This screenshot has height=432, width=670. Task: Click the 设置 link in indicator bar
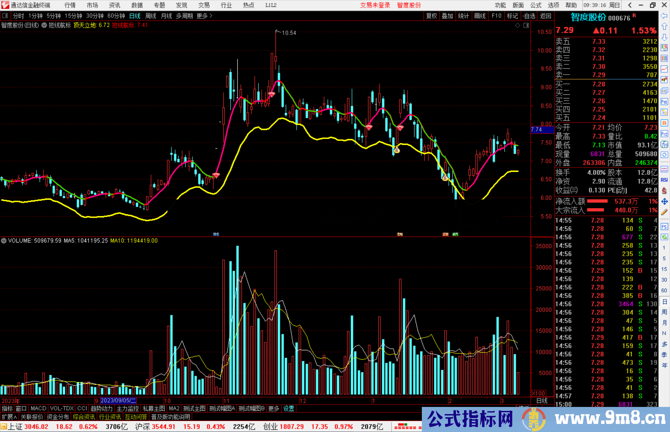(x=288, y=408)
